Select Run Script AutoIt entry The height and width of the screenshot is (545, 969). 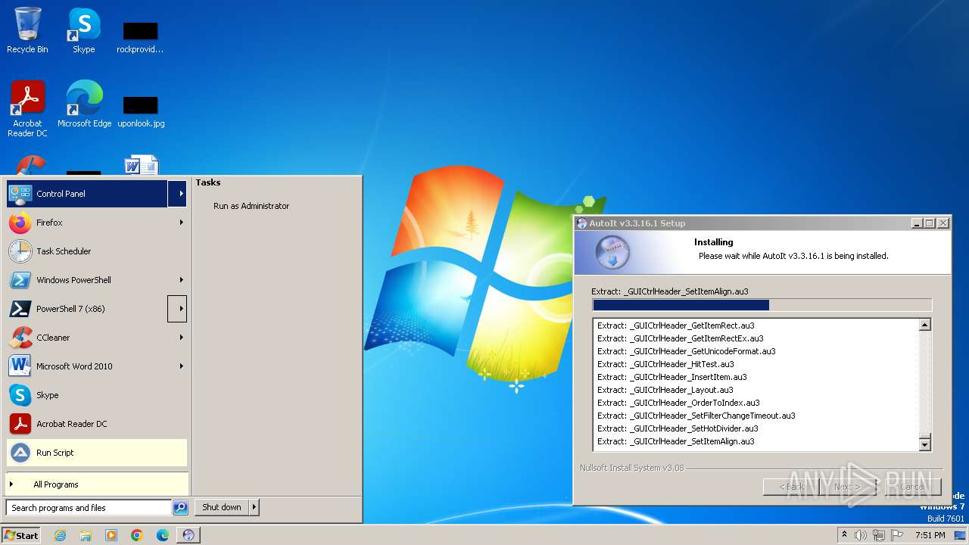[x=97, y=453]
